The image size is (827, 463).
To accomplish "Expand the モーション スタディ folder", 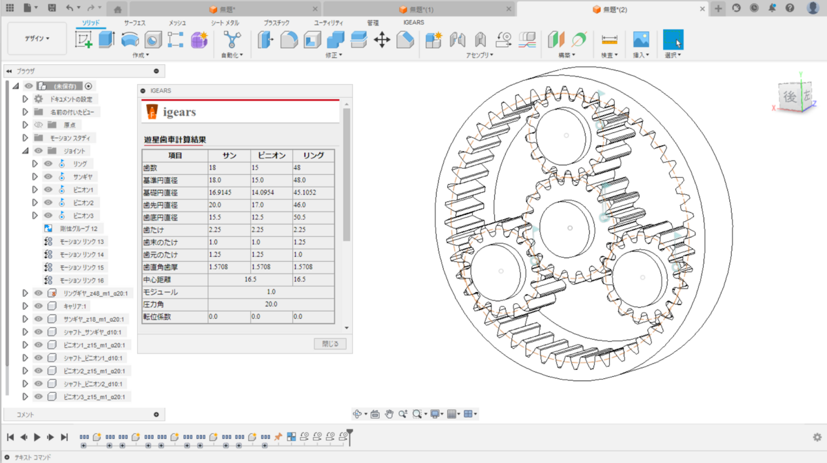I will click(x=25, y=138).
